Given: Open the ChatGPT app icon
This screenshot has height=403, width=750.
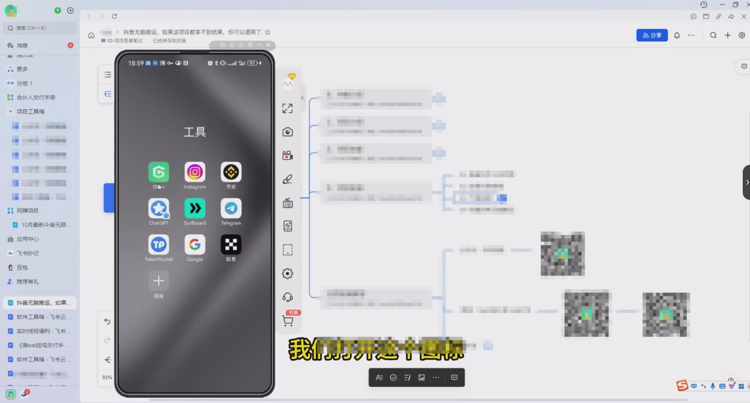Looking at the screenshot, I should tap(159, 209).
